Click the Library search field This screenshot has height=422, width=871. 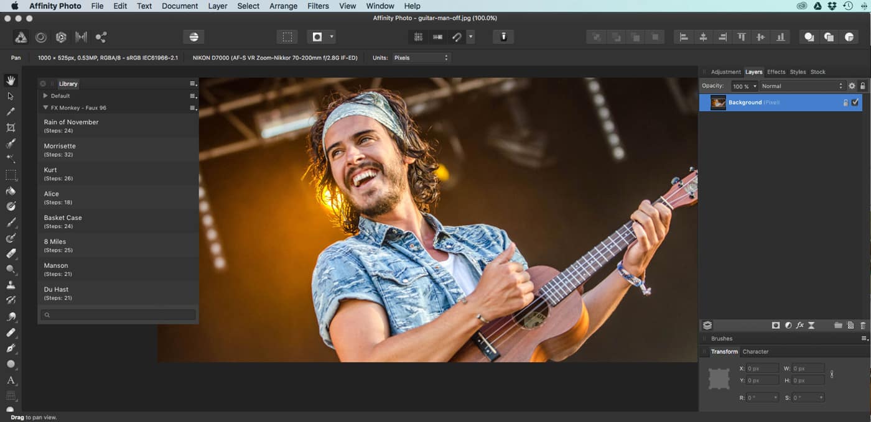(118, 314)
